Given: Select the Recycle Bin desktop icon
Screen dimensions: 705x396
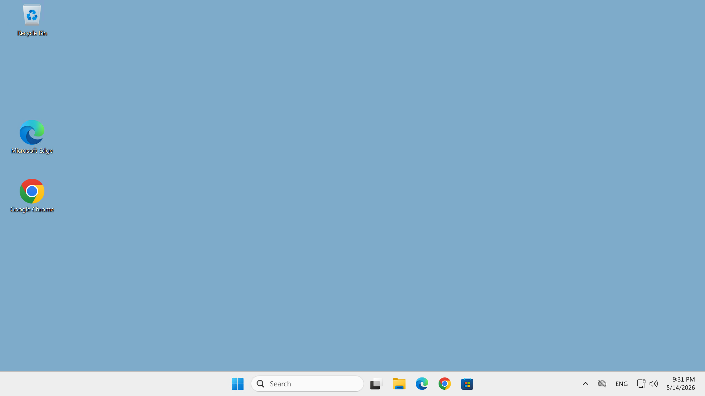Looking at the screenshot, I should point(32,20).
